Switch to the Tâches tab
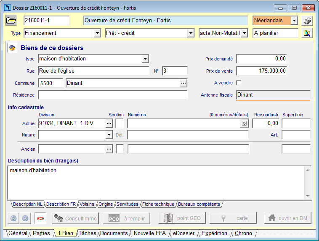Image resolution: width=319 pixels, height=241 pixels. point(87,233)
